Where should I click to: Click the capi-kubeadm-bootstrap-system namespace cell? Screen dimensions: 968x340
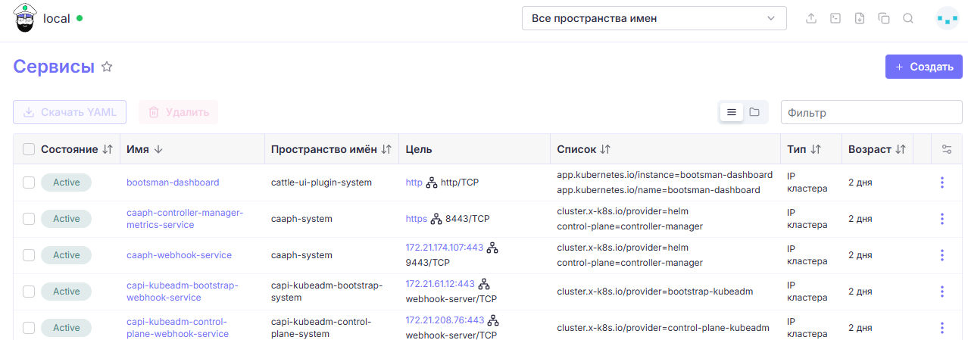pos(327,292)
